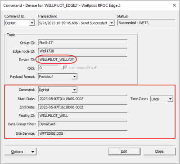The image size is (180, 164).
Task: Open the Options button menu
Action: pos(20,151)
